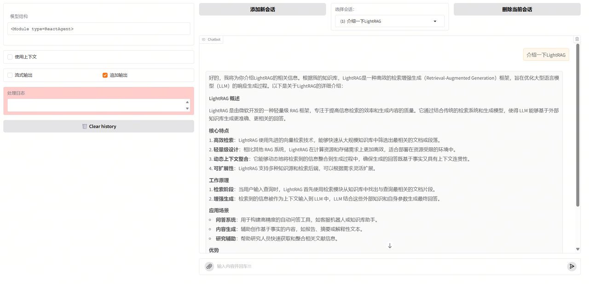Enable the 使用上下文 checkbox
589x284 pixels.
10,57
